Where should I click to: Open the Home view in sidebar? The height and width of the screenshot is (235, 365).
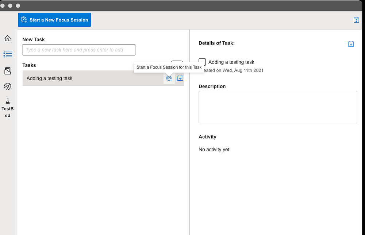(8, 38)
